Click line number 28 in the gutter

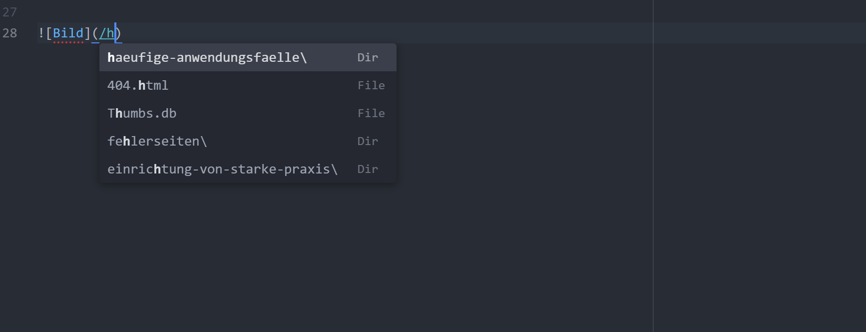pyautogui.click(x=9, y=33)
